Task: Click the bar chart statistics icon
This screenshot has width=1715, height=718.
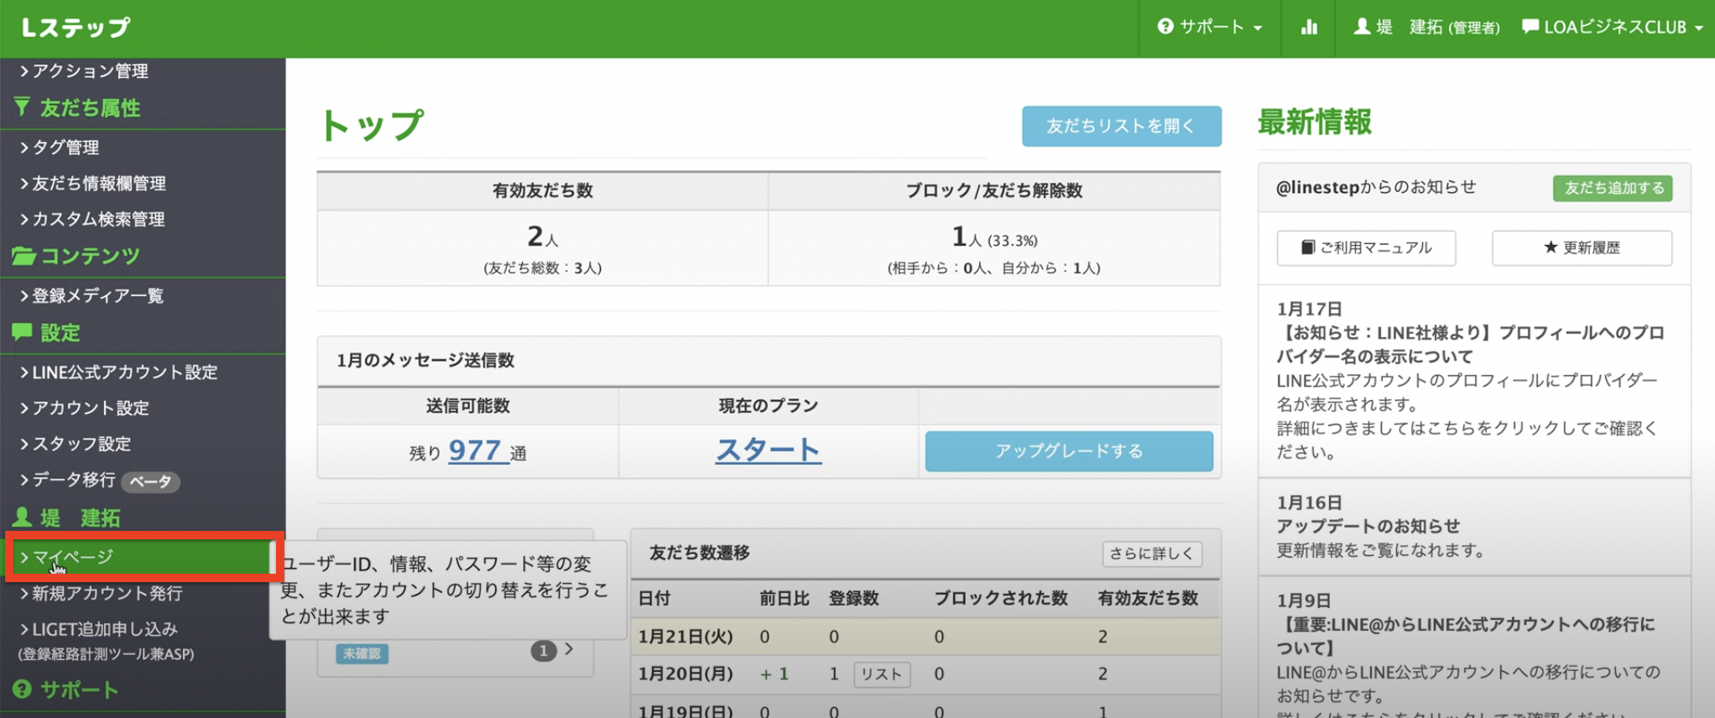Action: (x=1309, y=27)
